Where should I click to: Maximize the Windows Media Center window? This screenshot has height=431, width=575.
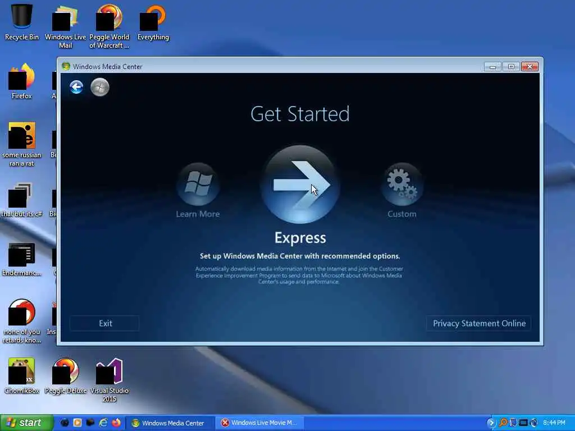pyautogui.click(x=511, y=67)
